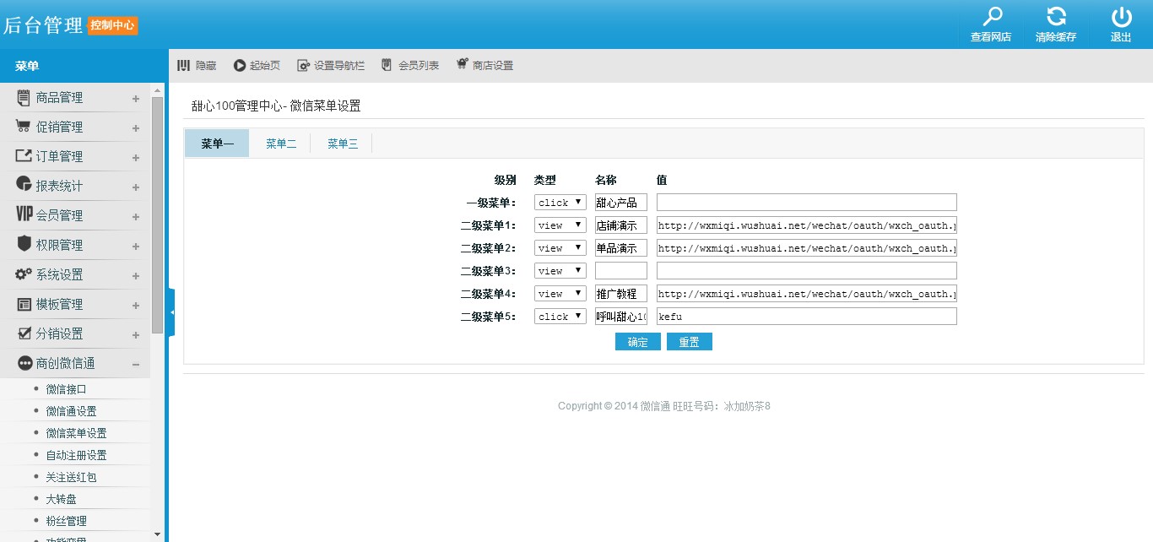
Task: Click the 查看网店 magnifier icon
Action: pyautogui.click(x=993, y=16)
